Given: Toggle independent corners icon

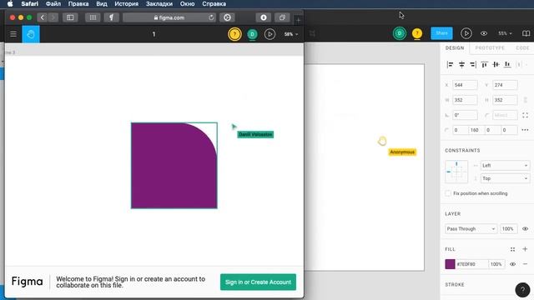Looking at the screenshot, I should click(525, 115).
